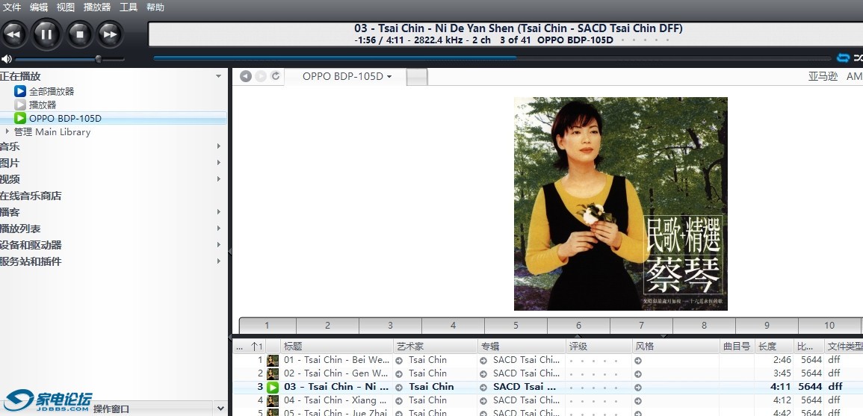Open the OPPO BDP-105D view dropdown

click(x=347, y=76)
